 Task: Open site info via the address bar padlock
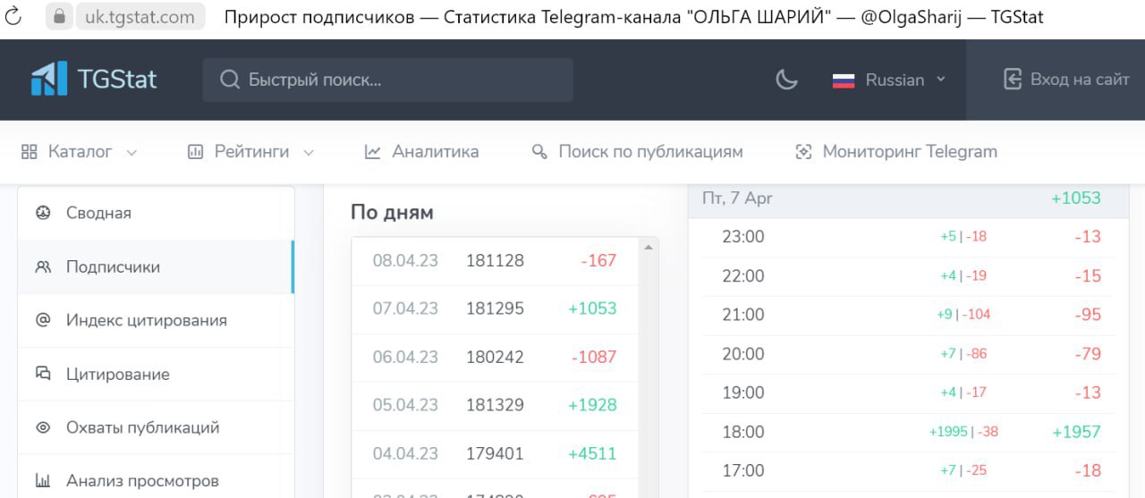click(59, 16)
